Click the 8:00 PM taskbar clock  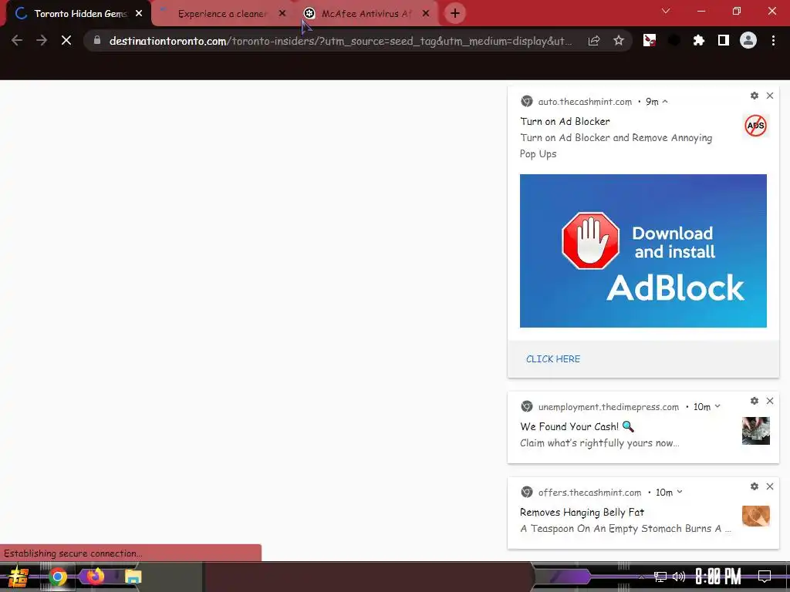pos(718,577)
